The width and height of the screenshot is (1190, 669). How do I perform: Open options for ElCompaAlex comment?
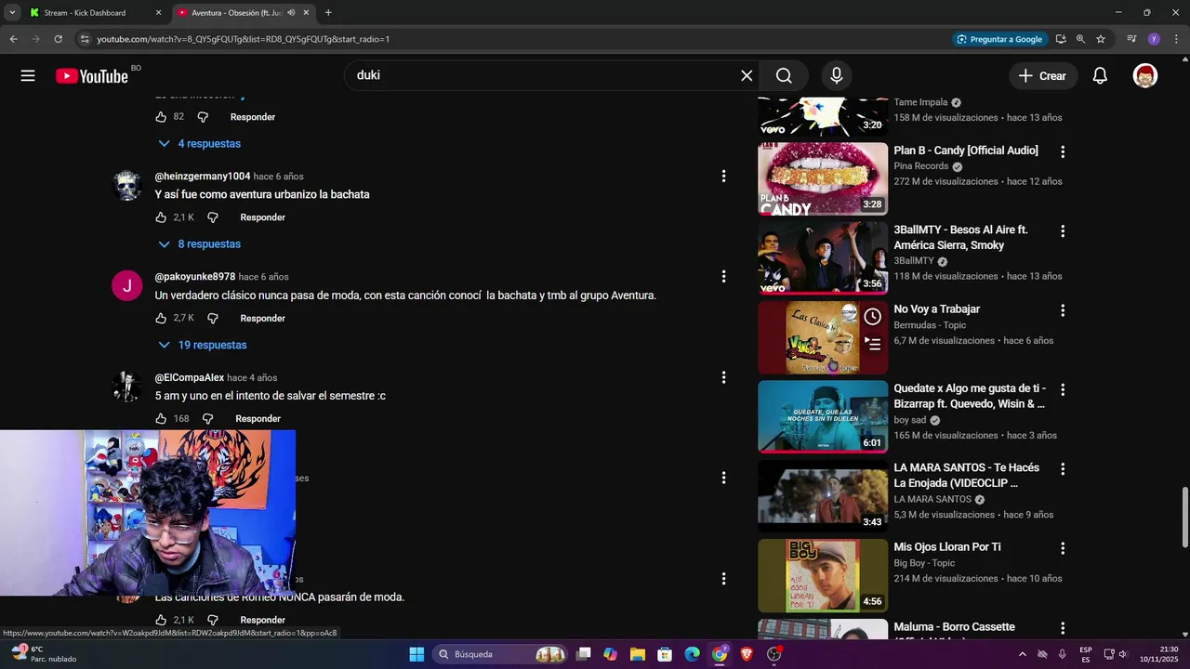point(723,377)
